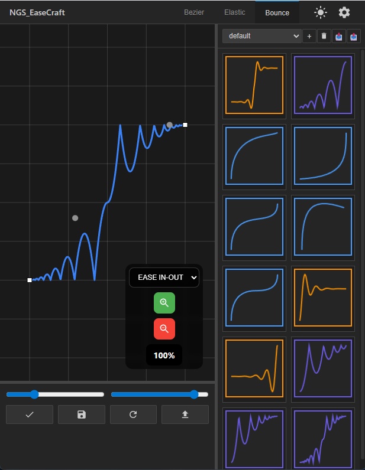Screen dimensions: 365x470
Task: Click the lower gray control handle dot
Action: pos(75,218)
